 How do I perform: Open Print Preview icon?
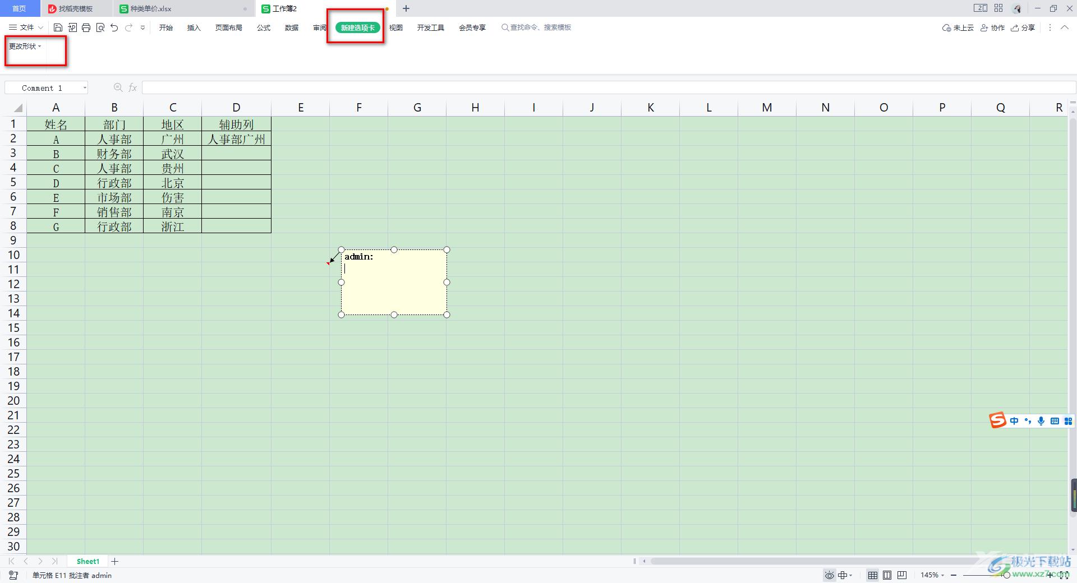tap(100, 27)
